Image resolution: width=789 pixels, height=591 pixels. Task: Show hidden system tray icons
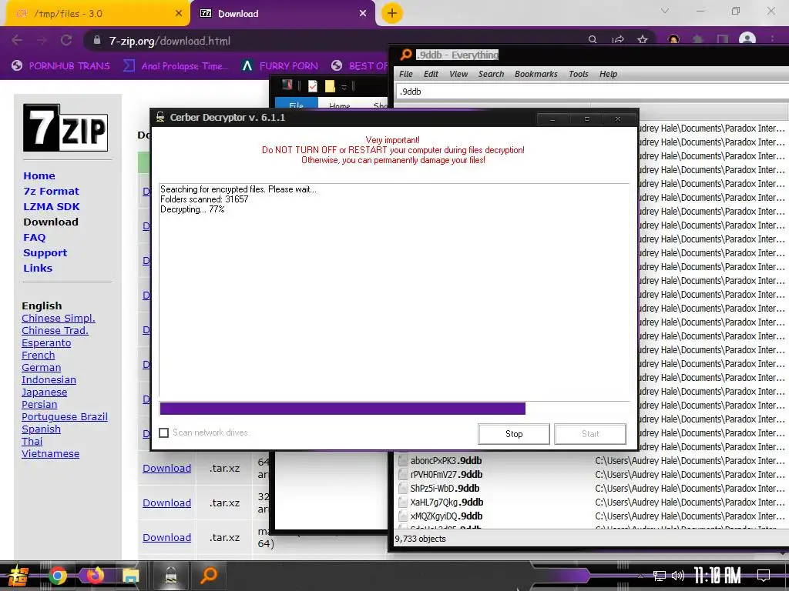pos(640,576)
